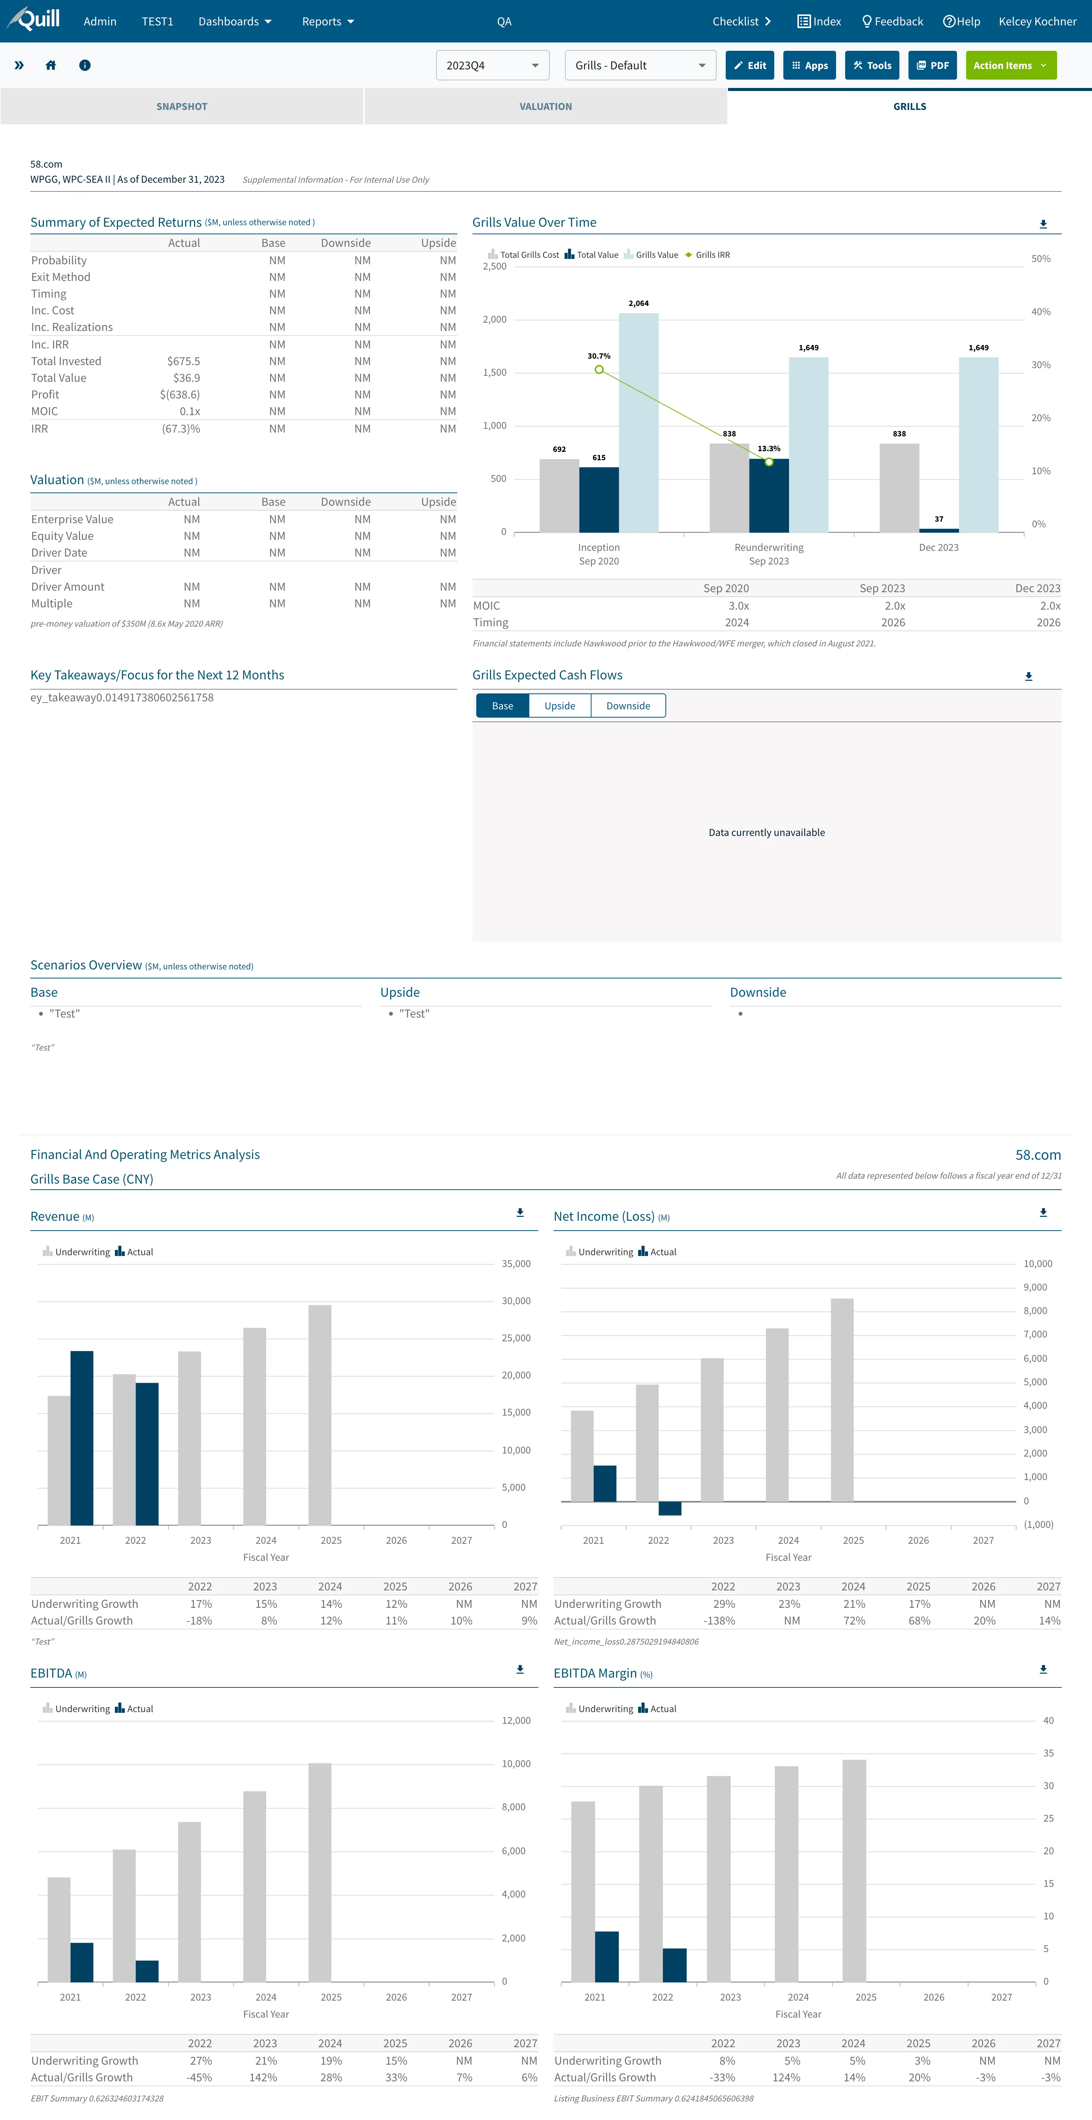Expand the sidebar with double-chevron icon
Viewport: 1092px width, 2120px height.
point(19,65)
